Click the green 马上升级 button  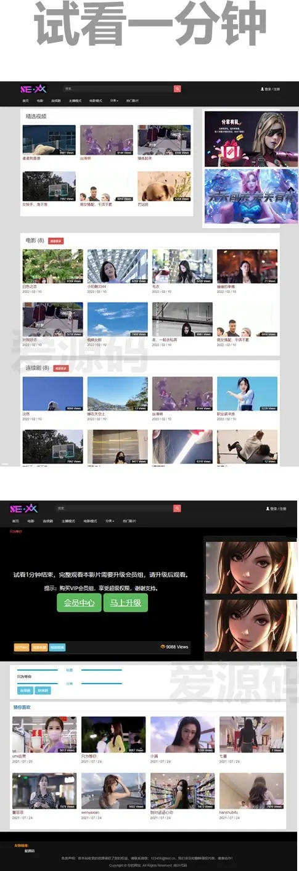126,603
